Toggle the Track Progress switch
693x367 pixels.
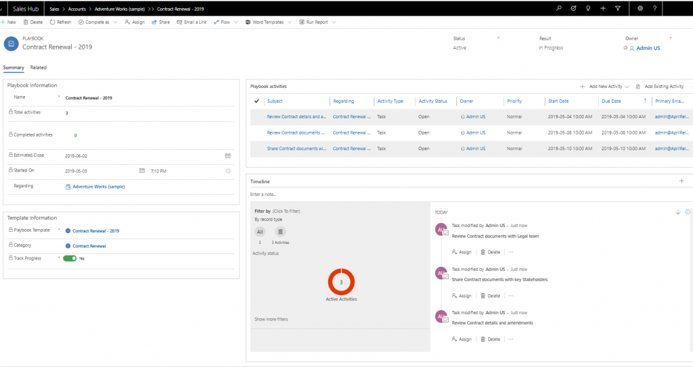(x=70, y=258)
